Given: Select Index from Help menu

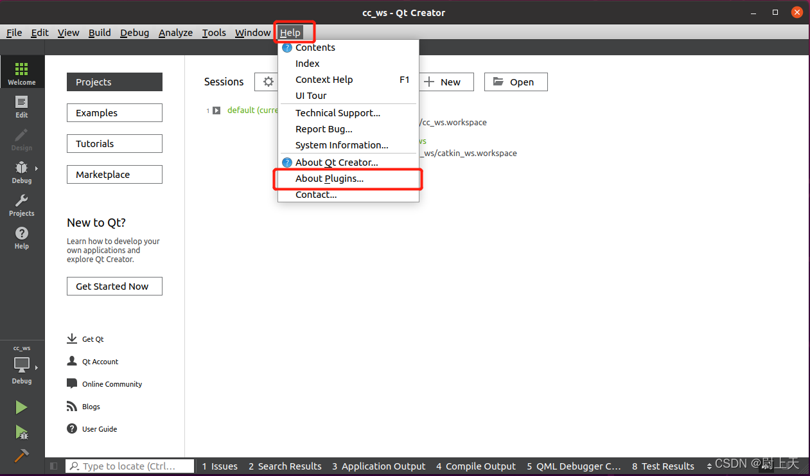Looking at the screenshot, I should pos(348,64).
